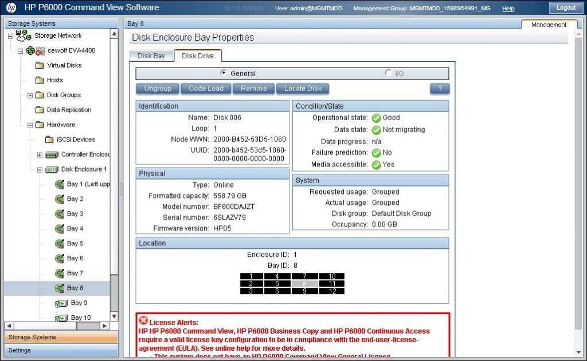587x361 pixels.
Task: Open the Virtual Disks folder icon
Action: point(40,65)
